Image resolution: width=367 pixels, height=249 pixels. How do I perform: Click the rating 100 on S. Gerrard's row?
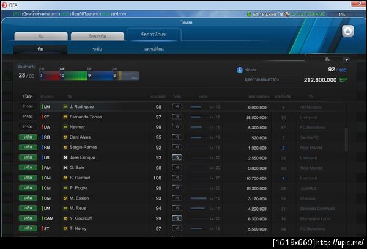[x=157, y=178]
